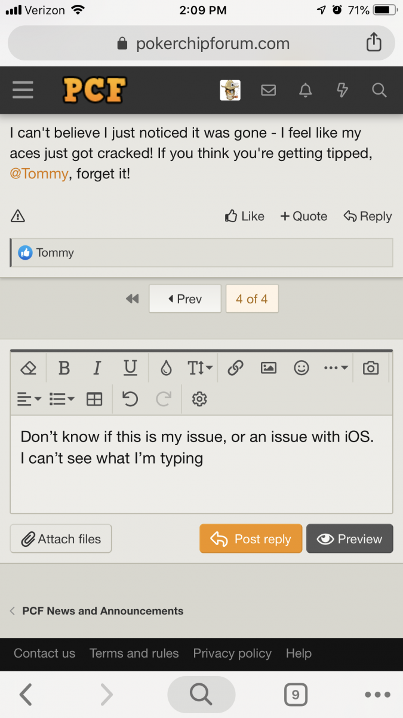Screen dimensions: 403x718
Task: Expand the font size dropdown
Action: click(x=200, y=368)
